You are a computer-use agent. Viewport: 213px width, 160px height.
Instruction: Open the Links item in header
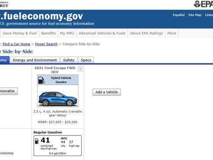pos(209,15)
